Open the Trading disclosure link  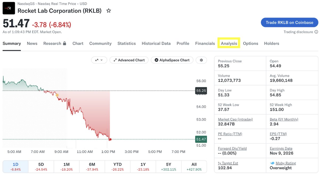click(298, 32)
